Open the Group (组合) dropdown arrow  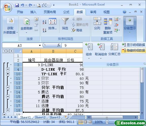pyautogui.click(x=89, y=58)
